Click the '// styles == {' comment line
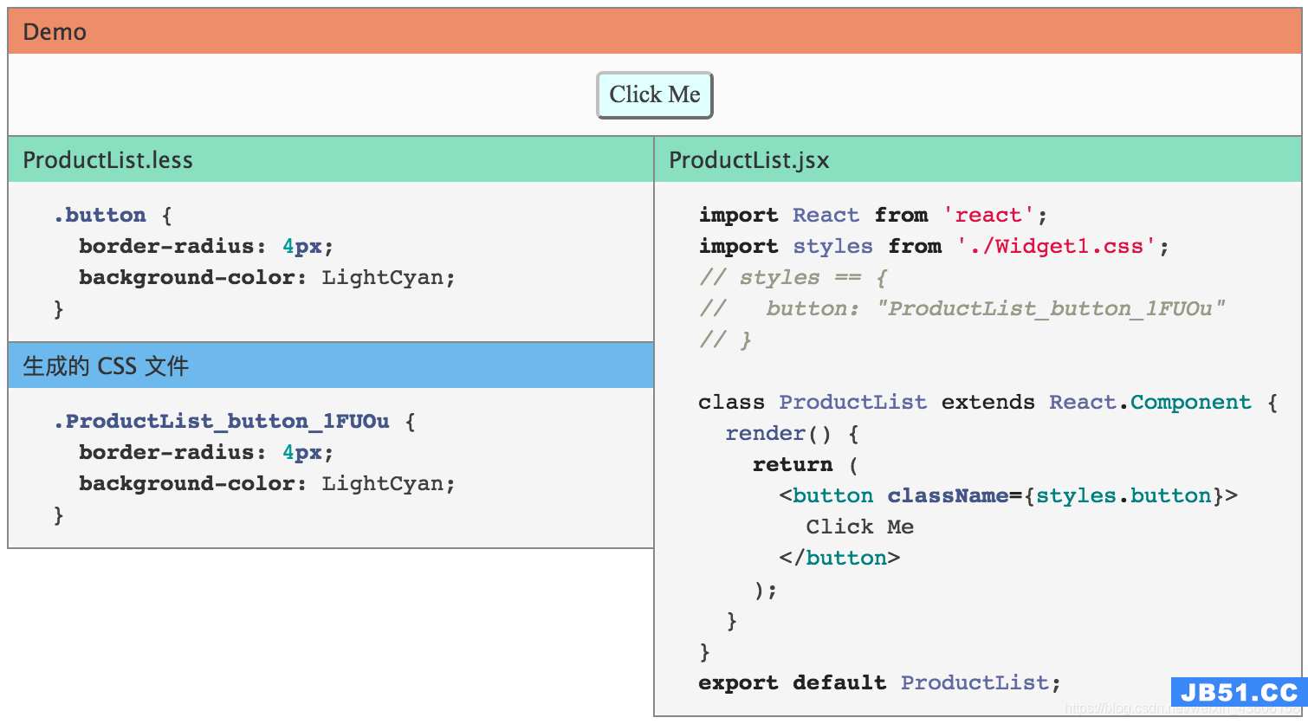The image size is (1308, 724). click(793, 277)
